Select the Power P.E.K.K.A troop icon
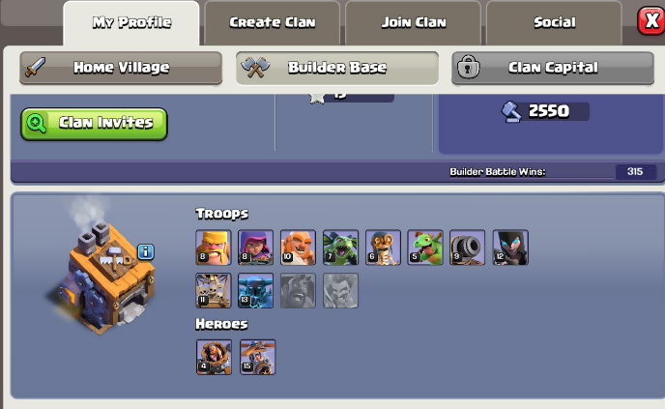This screenshot has height=409, width=665. point(255,290)
